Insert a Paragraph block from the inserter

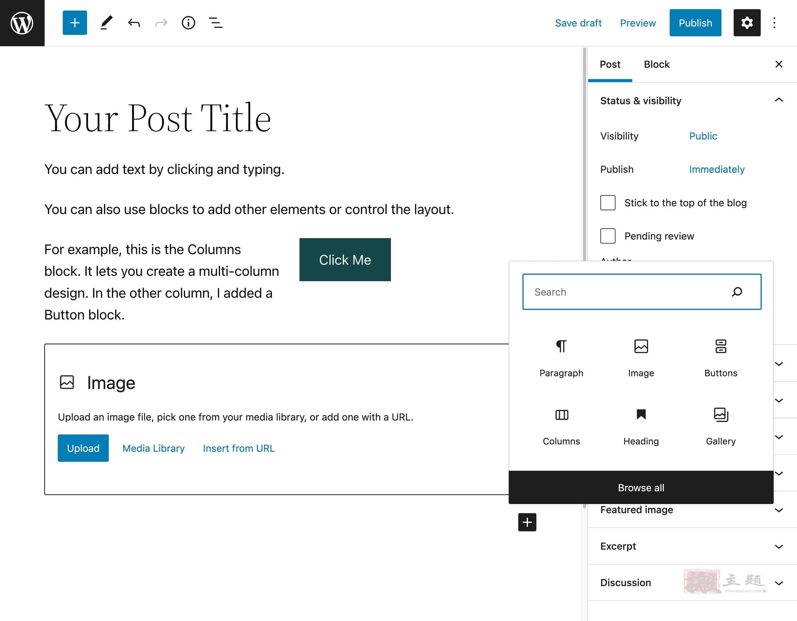(561, 358)
